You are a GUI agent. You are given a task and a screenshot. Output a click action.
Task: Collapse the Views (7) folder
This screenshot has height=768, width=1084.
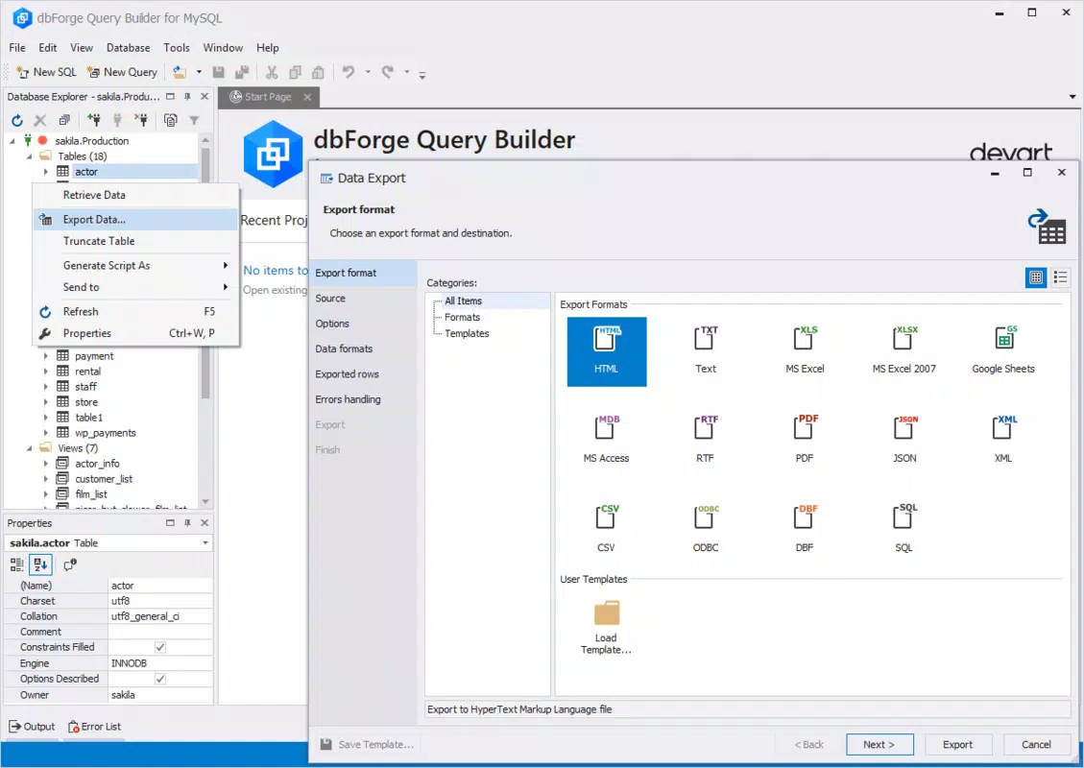click(x=29, y=448)
